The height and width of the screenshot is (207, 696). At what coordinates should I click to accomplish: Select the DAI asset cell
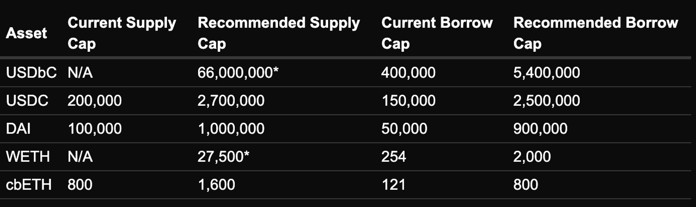18,129
